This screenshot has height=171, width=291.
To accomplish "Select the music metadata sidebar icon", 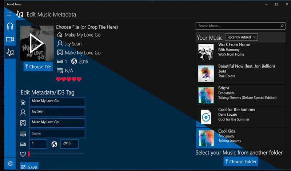I will 10,52.
